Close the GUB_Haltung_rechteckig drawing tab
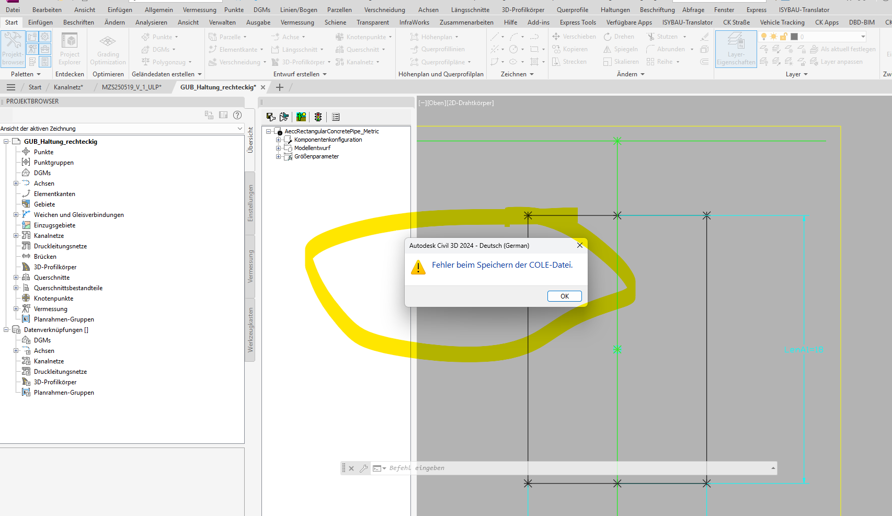Viewport: 892px width, 516px height. coord(263,87)
